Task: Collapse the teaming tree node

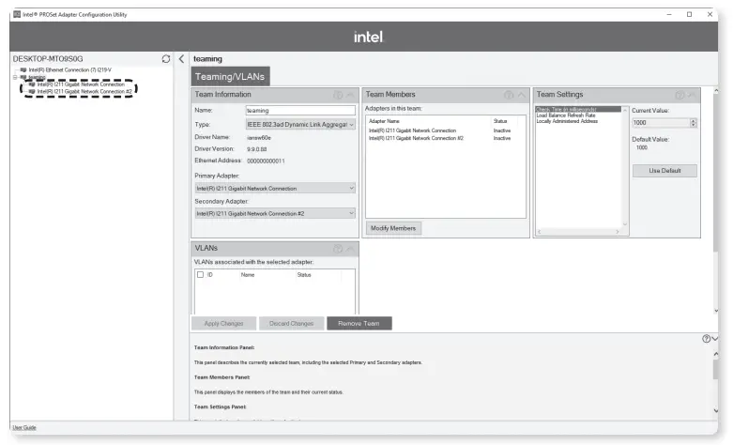Action: 15,77
